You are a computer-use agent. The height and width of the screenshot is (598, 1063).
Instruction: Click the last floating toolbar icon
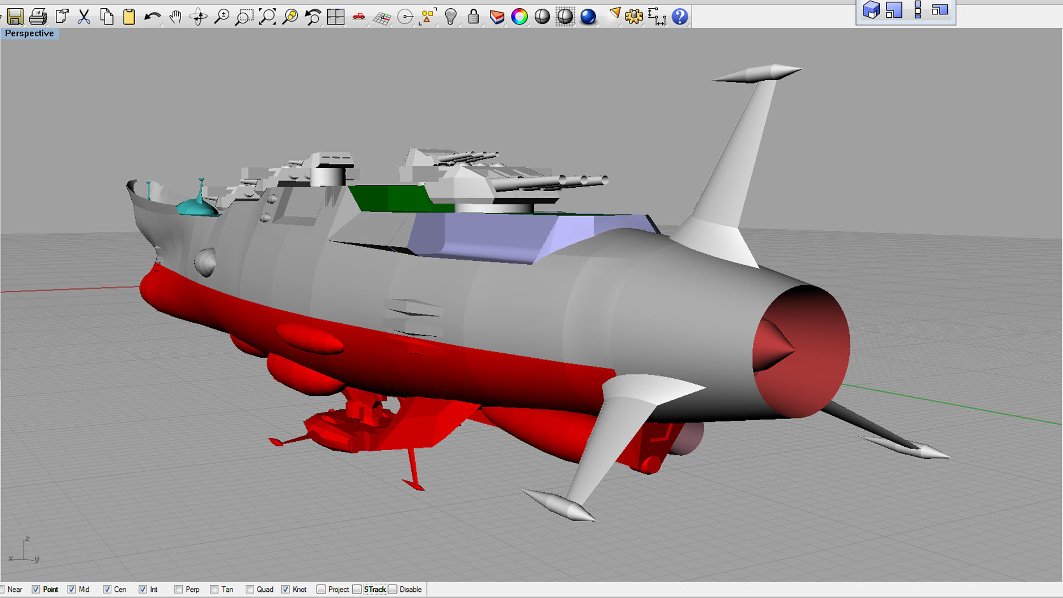[x=940, y=10]
